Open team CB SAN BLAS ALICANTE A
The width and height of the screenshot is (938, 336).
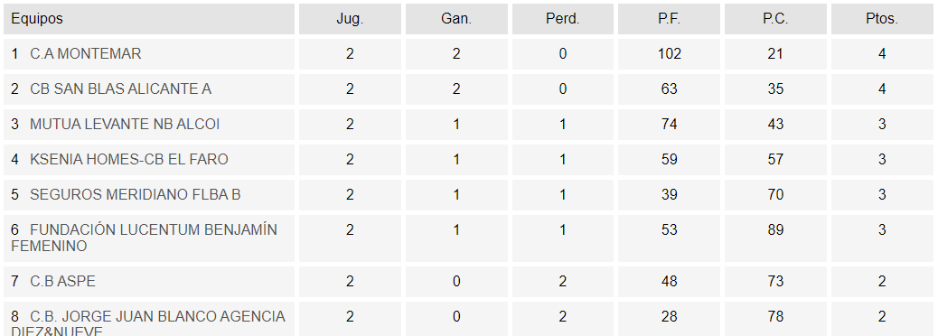coord(120,89)
